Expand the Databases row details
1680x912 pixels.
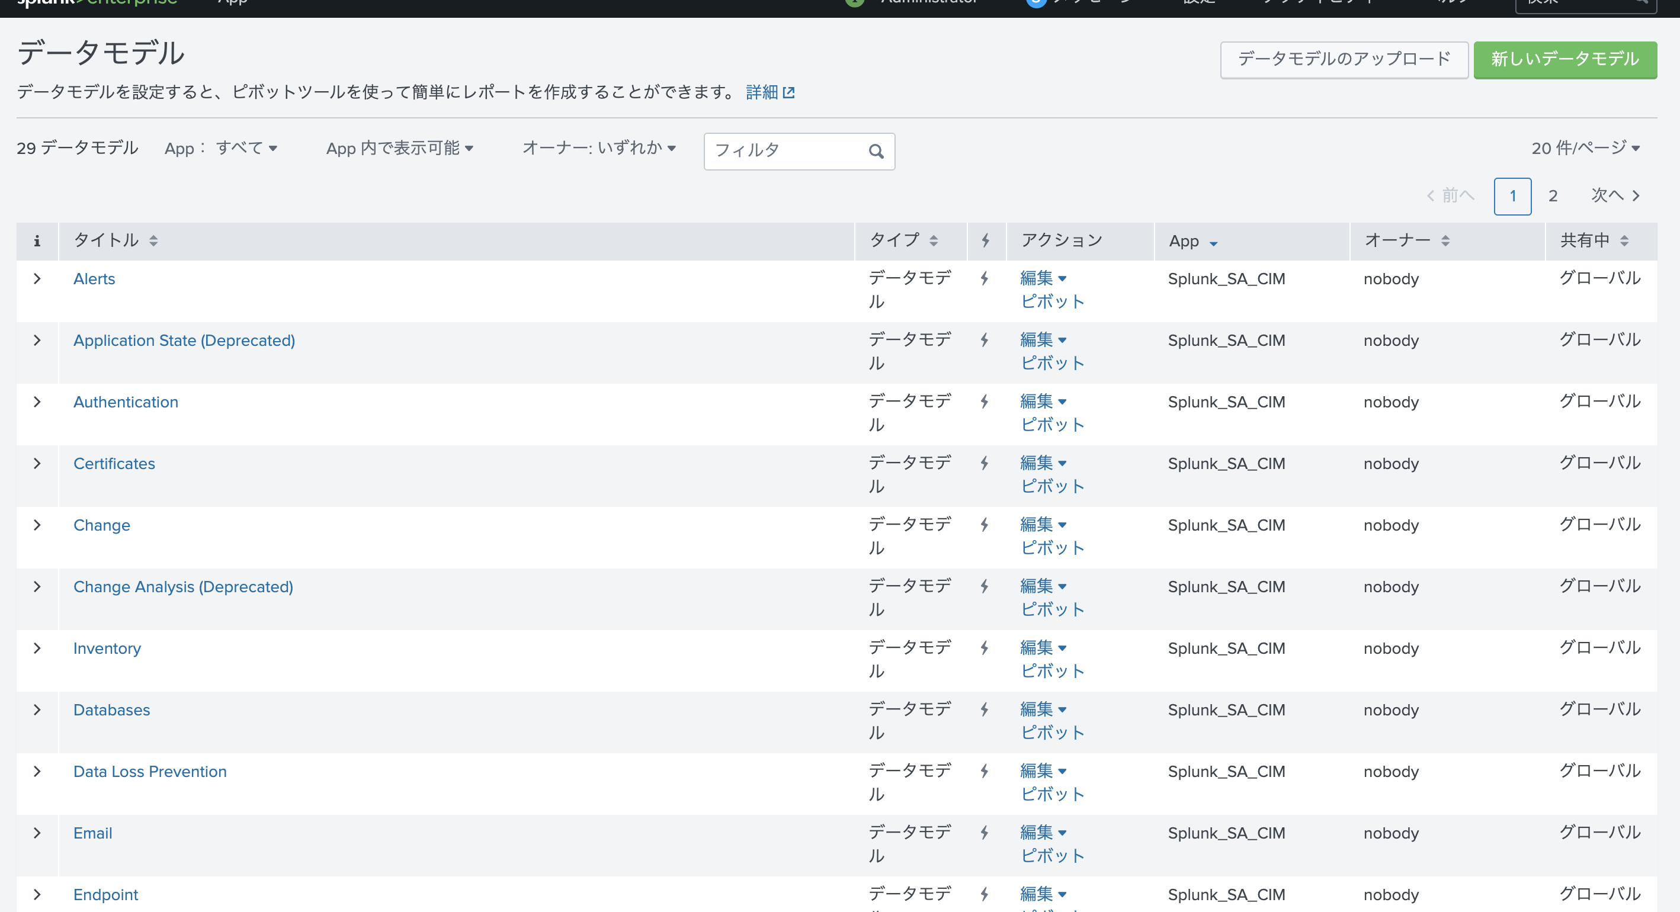click(37, 709)
